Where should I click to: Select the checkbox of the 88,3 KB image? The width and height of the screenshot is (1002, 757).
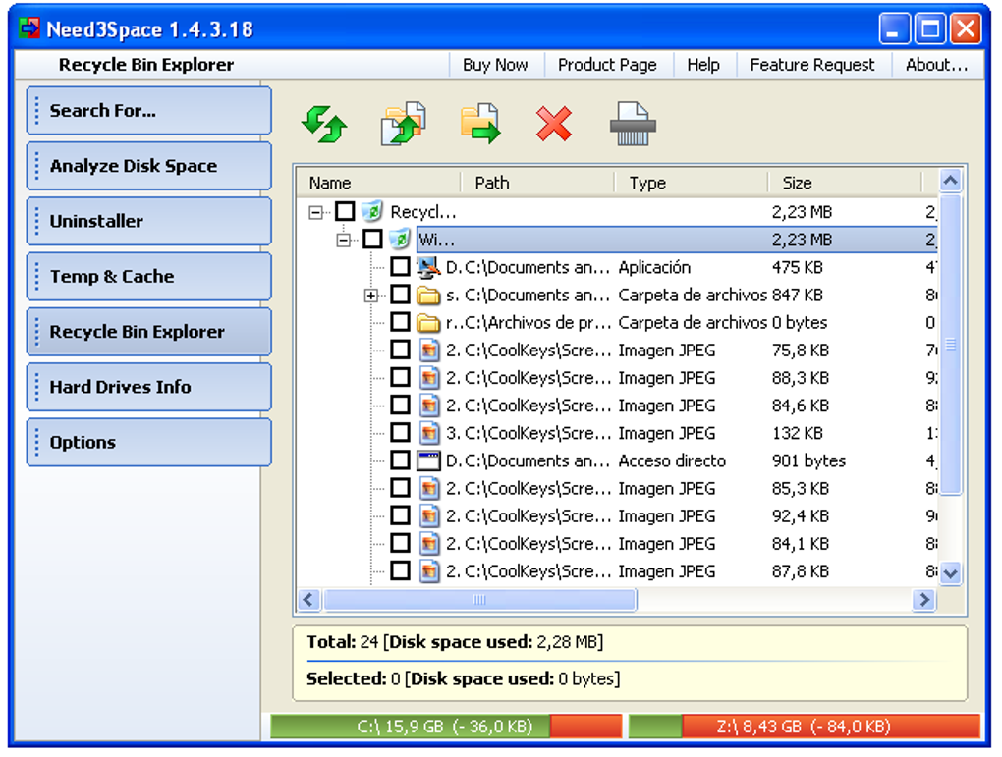[400, 378]
